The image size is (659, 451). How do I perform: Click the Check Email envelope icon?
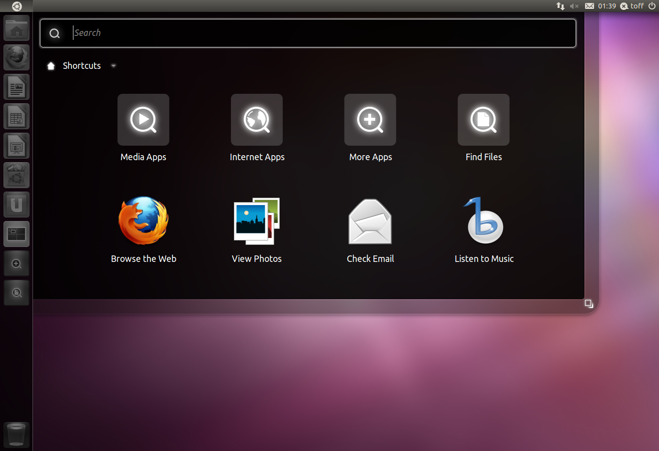pos(370,221)
